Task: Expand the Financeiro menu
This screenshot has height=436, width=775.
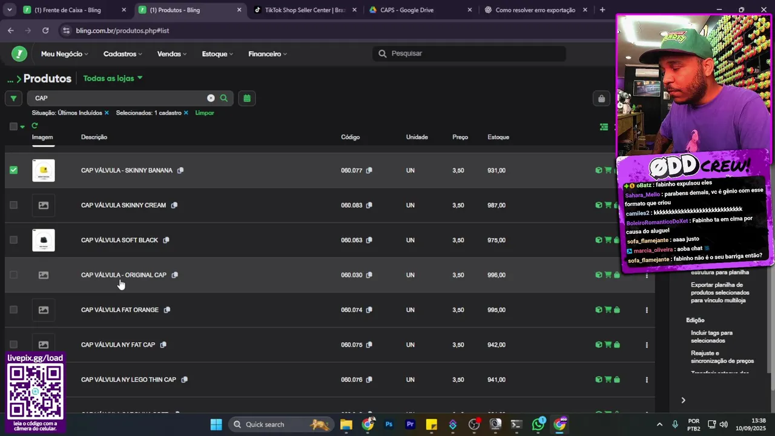Action: [268, 54]
